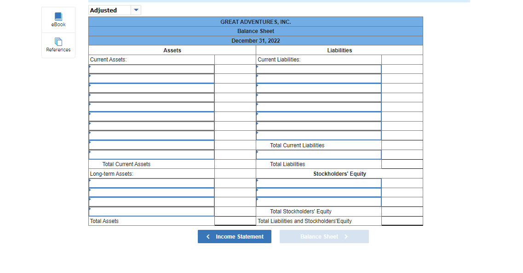Click the Total Current Liabilities amount cell

(x=402, y=145)
